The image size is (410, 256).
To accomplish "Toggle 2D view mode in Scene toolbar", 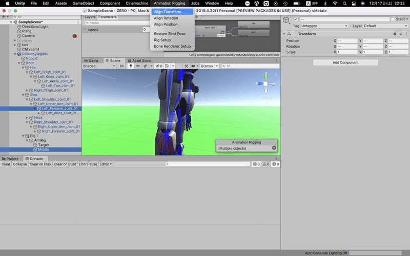I will (x=121, y=66).
